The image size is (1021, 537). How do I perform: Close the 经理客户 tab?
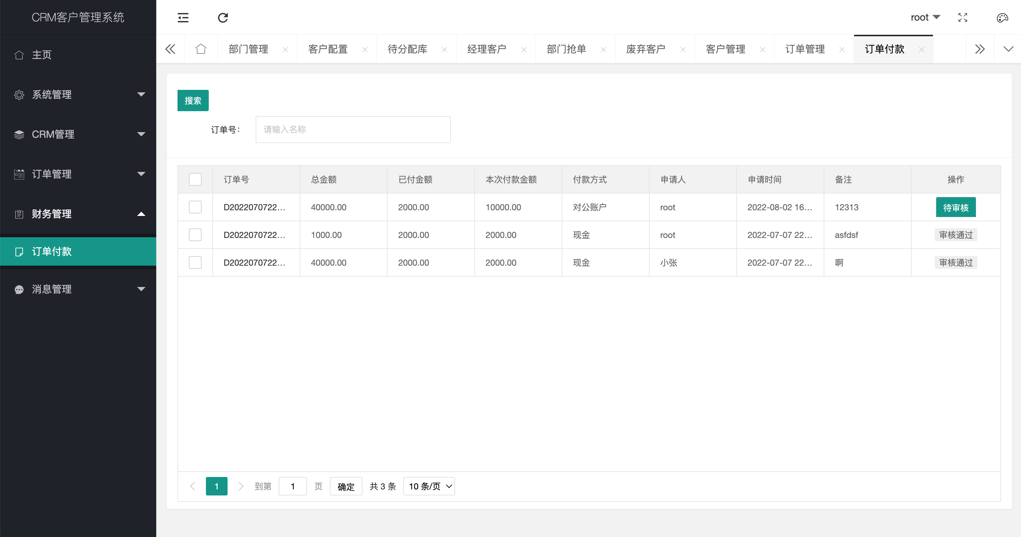(524, 50)
